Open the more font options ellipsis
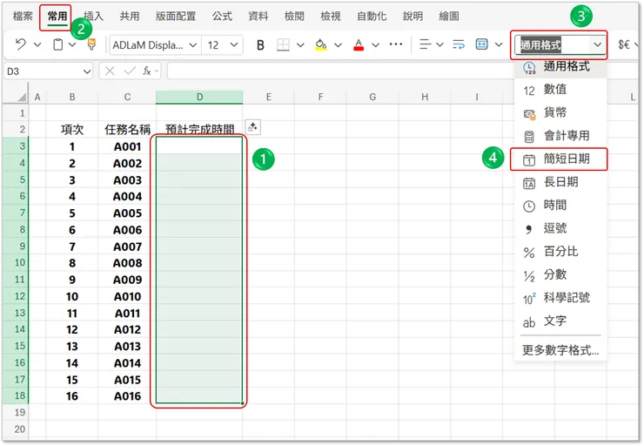The image size is (644, 446). pos(395,44)
